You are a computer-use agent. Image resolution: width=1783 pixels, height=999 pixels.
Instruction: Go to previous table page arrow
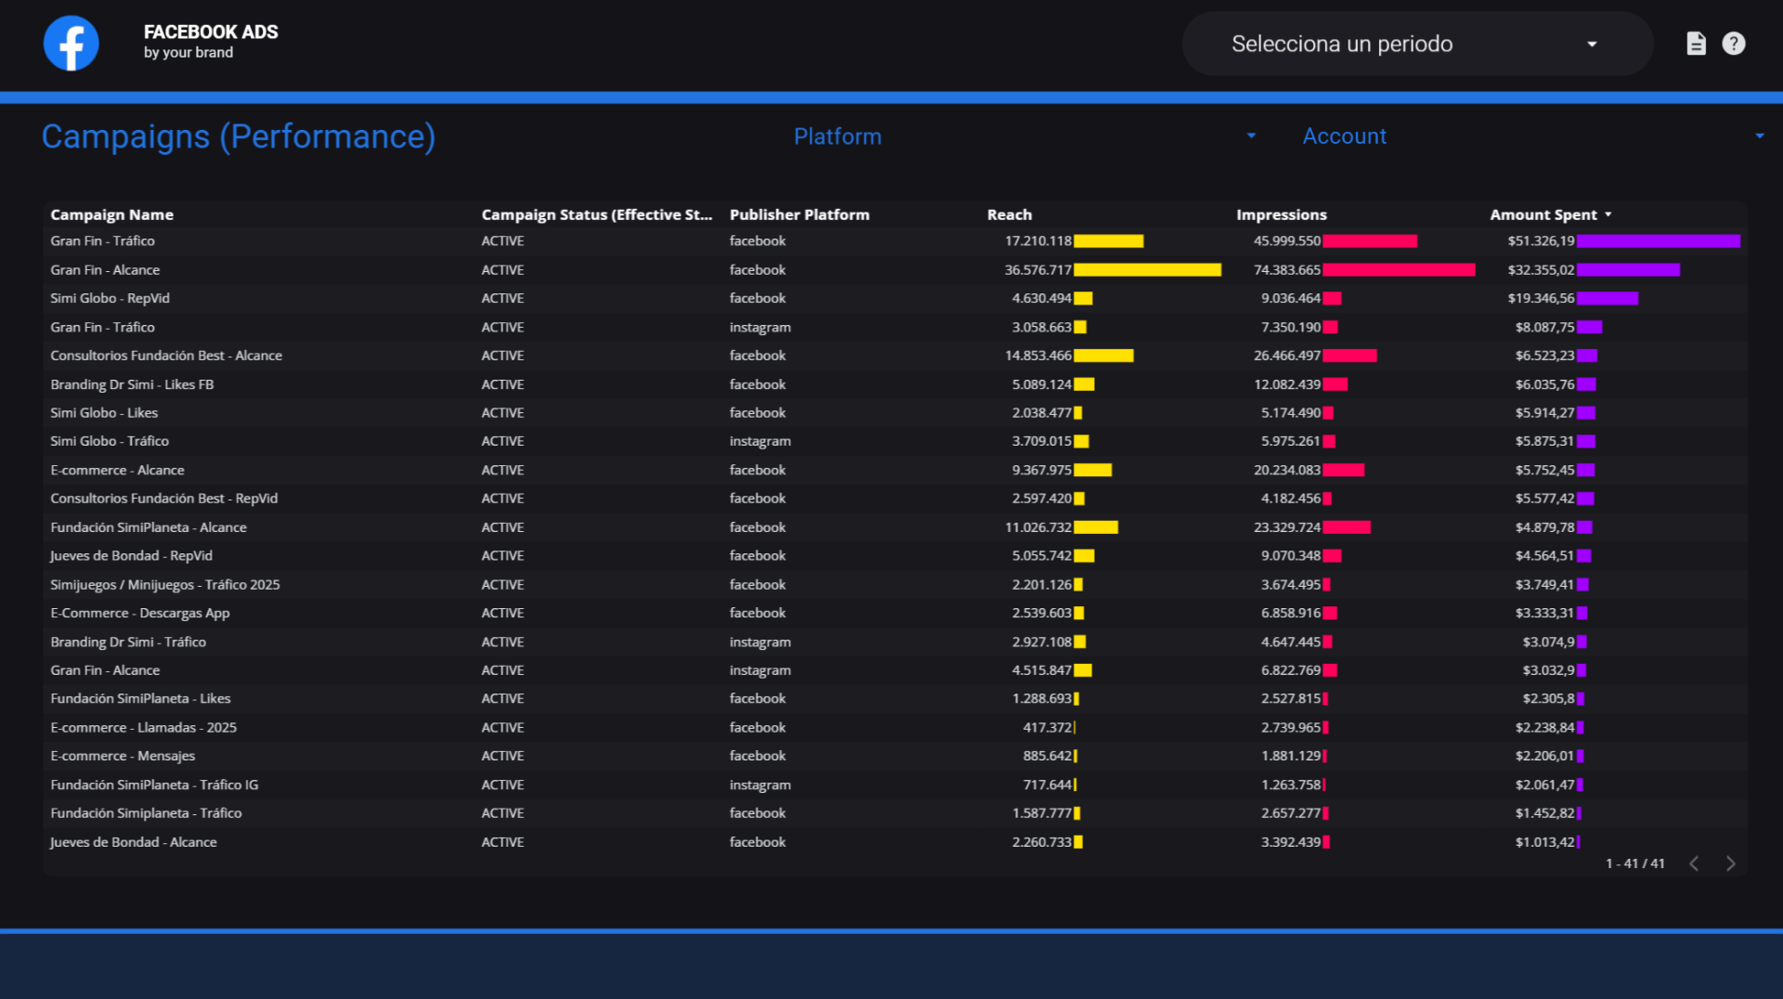[1694, 863]
